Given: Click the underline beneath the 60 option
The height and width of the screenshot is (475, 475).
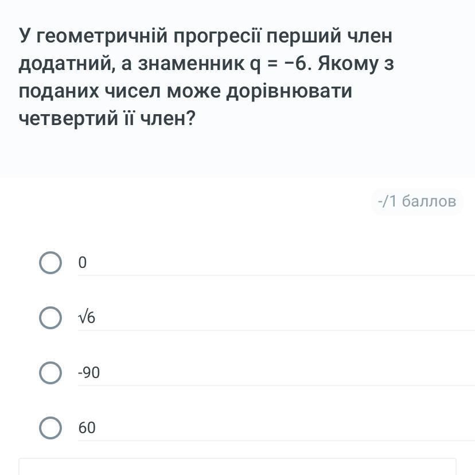Looking at the screenshot, I should 275,441.
